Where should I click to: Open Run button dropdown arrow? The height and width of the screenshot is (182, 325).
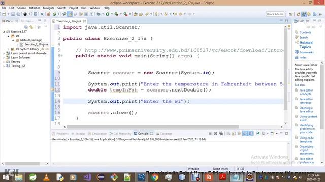(x=112, y=14)
